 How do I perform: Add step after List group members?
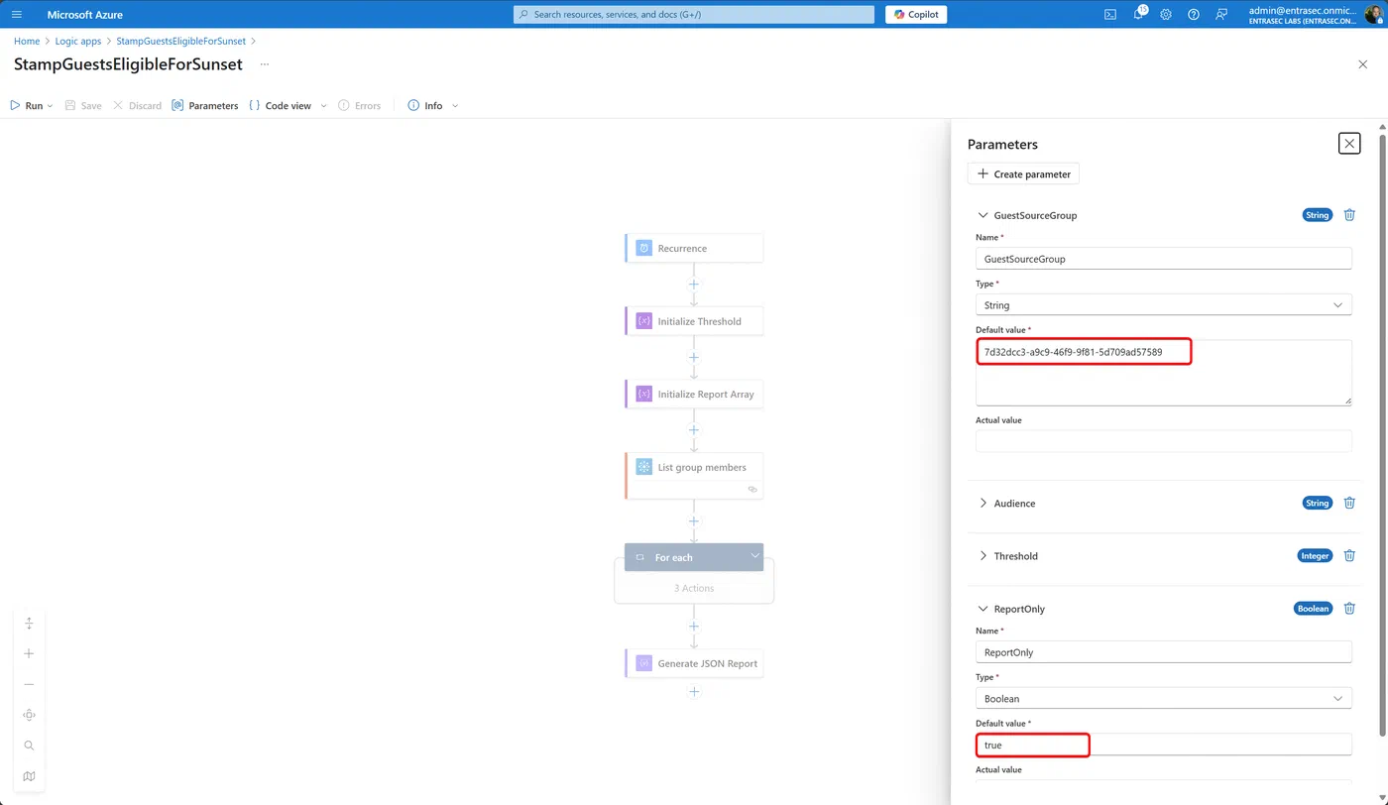pos(694,520)
